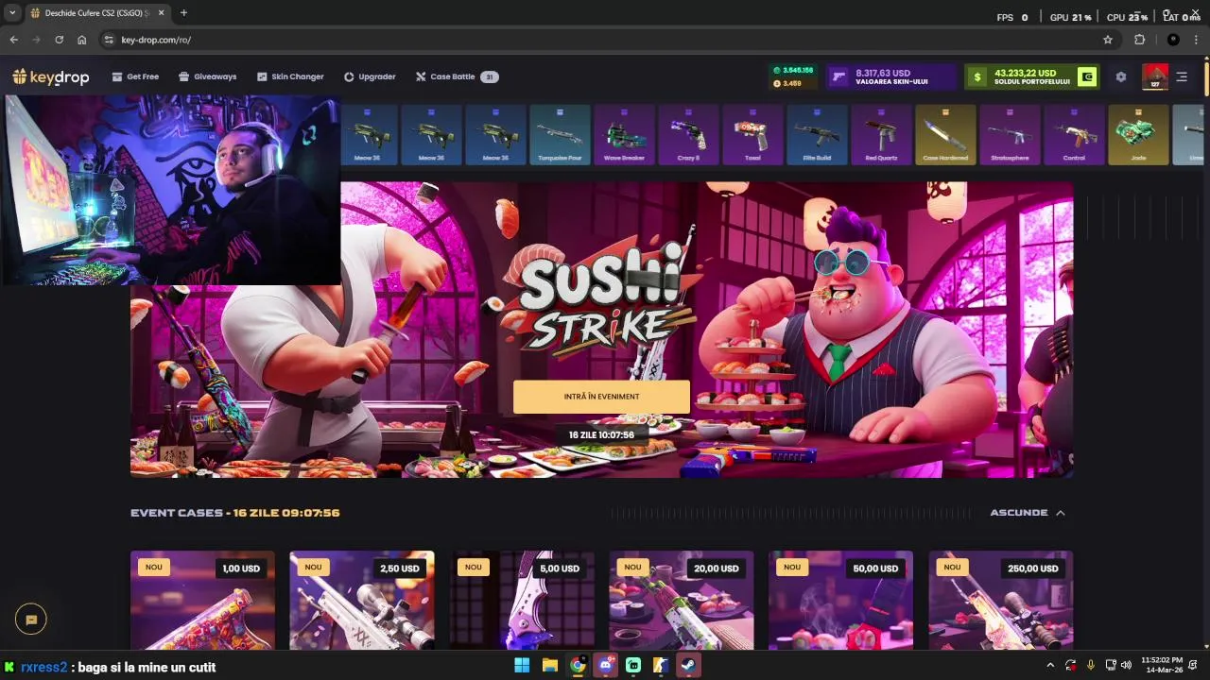Viewport: 1210px width, 680px height.
Task: Open File Explorer from taskbar
Action: point(549,666)
